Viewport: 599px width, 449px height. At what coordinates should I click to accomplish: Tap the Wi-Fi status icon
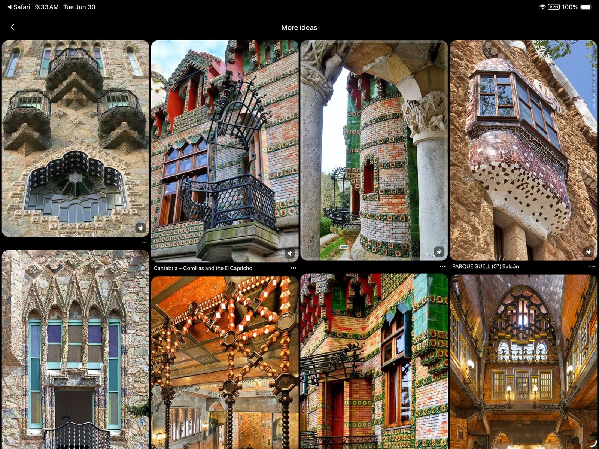(x=542, y=7)
